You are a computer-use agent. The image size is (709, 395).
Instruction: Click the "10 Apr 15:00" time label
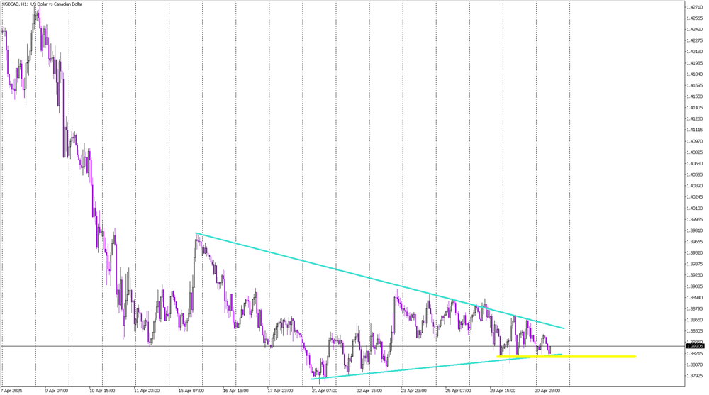coord(102,391)
